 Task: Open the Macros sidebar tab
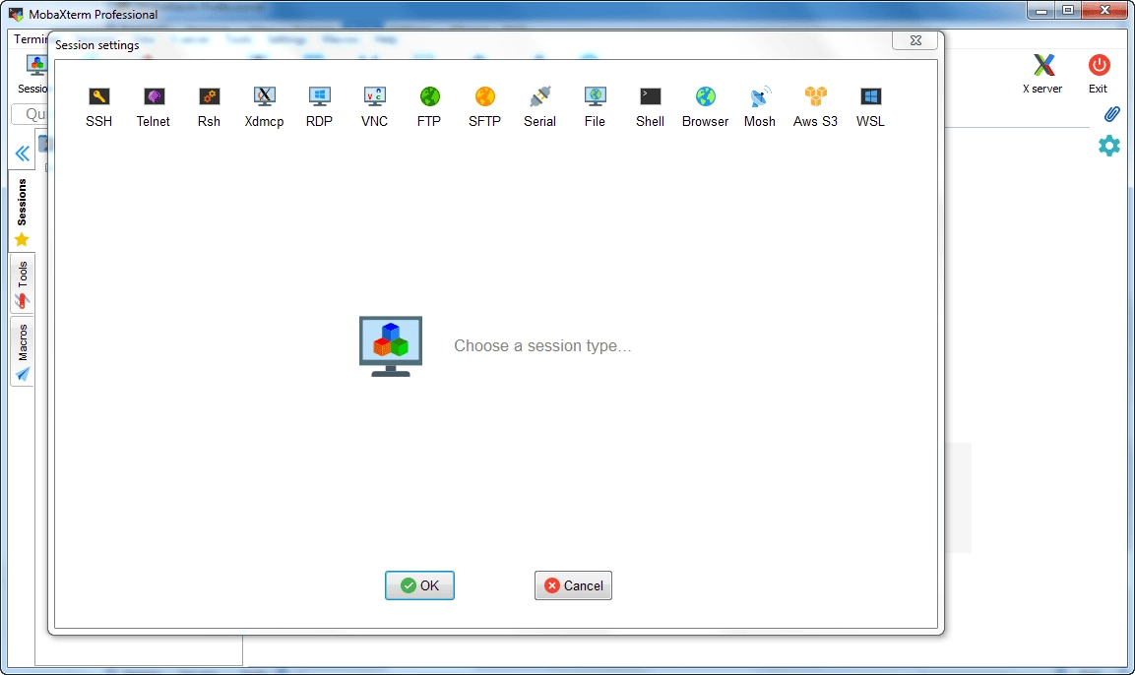point(22,351)
